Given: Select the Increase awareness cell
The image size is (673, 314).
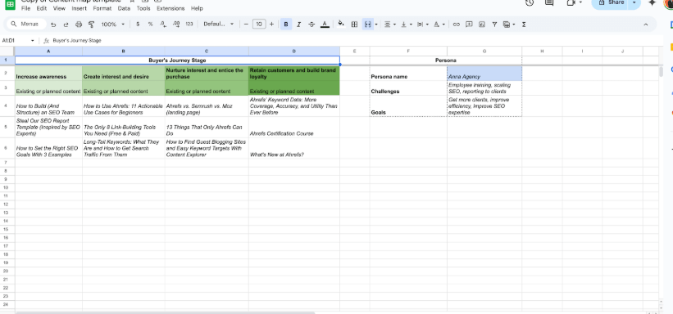Looking at the screenshot, I should click(x=48, y=74).
